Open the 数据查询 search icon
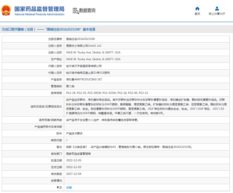Image resolution: width=233 pixels, height=193 pixels. tap(76, 11)
